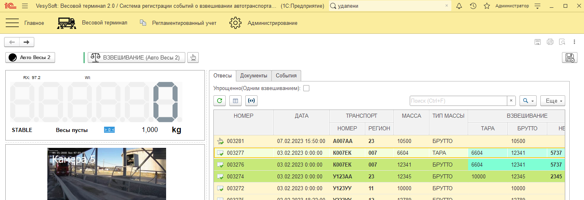The image size is (584, 200).
Task: Enable Упрощенно (Одним взвешиванием) checkbox
Action: (306, 88)
